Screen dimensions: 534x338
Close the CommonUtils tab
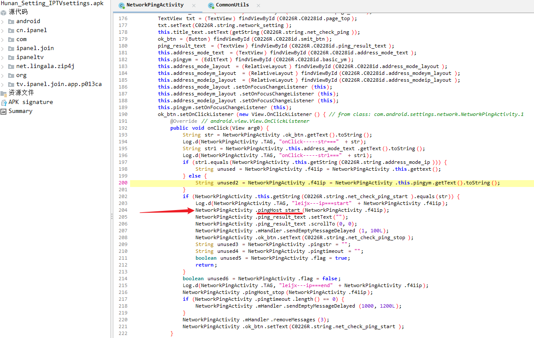259,6
